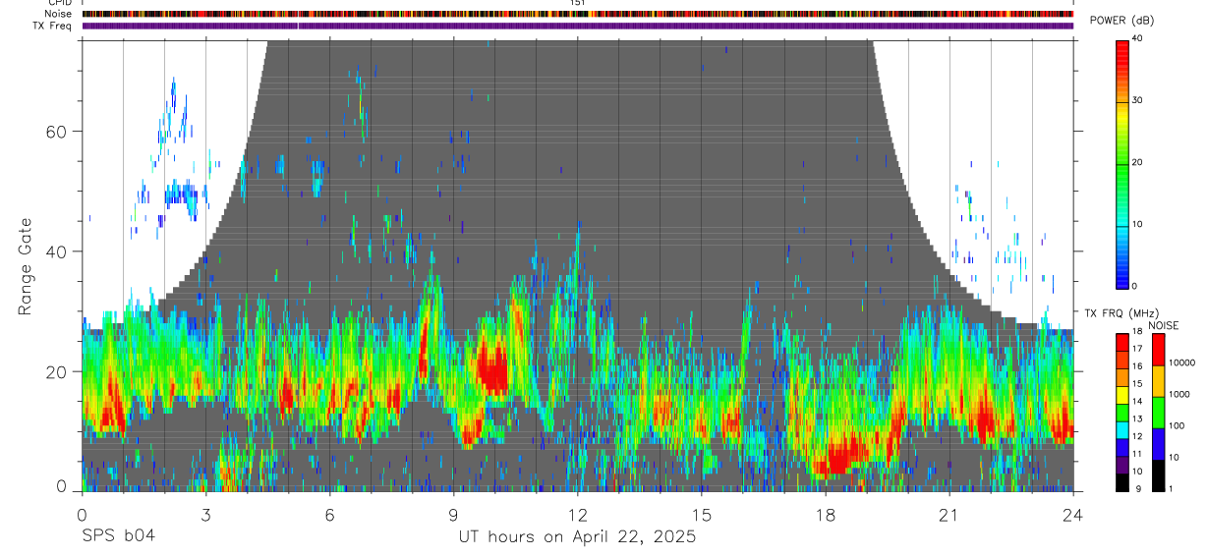Image resolution: width=1207 pixels, height=557 pixels.
Task: Click the 18 UT hour axis label
Action: click(x=826, y=516)
